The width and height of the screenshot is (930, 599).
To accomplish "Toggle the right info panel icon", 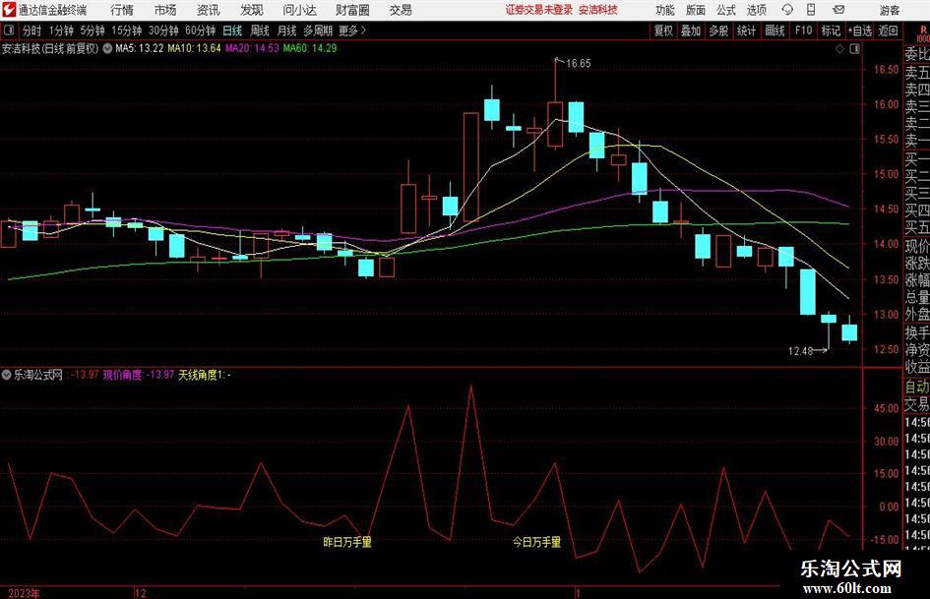I will 854,49.
